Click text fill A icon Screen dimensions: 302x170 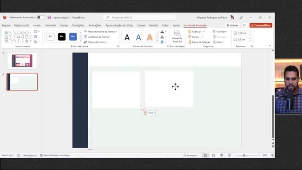point(162,32)
